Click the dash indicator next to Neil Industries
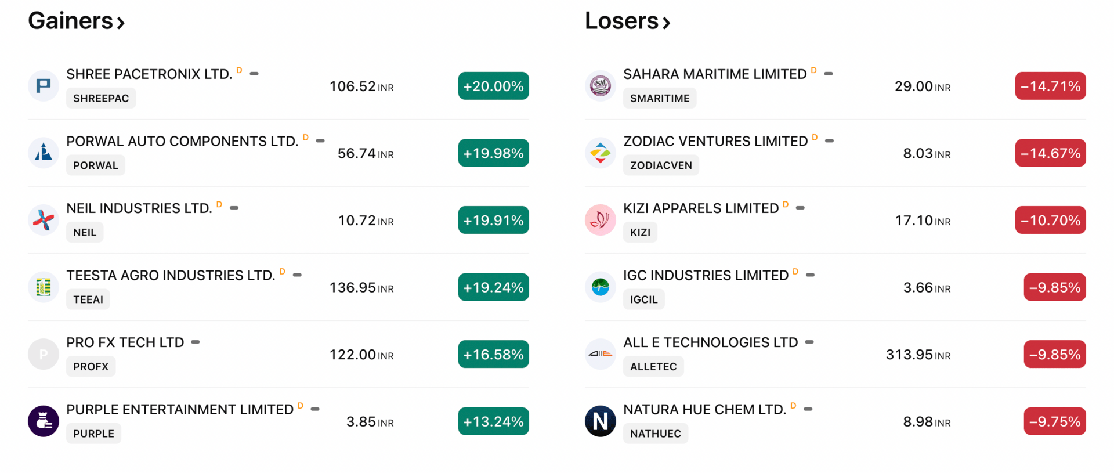Screen dimensions: 1114x473 pyautogui.click(x=234, y=208)
